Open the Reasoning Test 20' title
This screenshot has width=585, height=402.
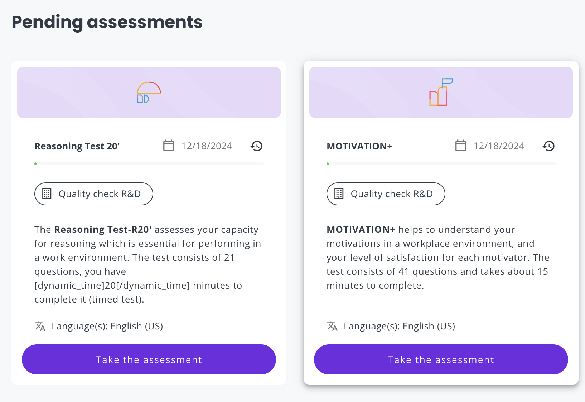click(77, 146)
